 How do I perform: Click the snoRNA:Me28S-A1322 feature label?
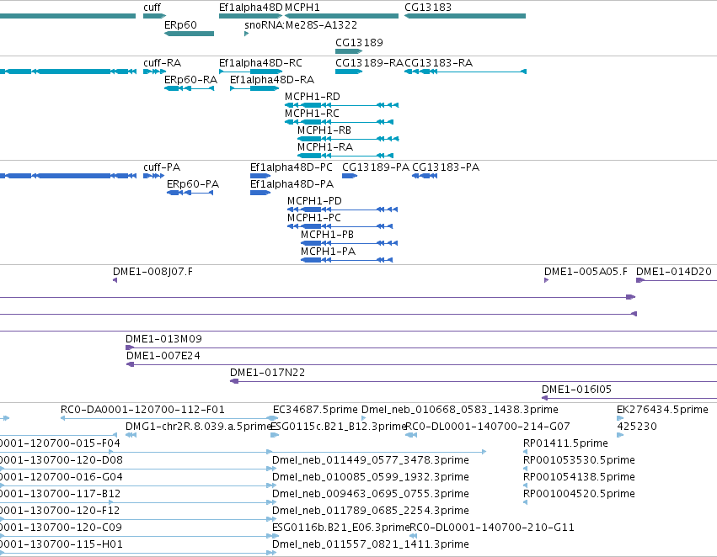point(301,25)
